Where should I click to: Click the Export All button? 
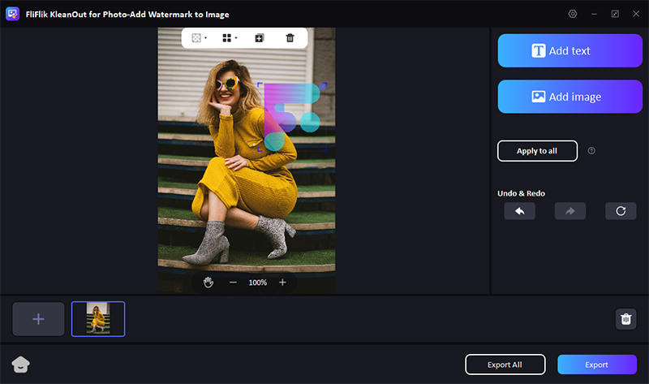[505, 365]
